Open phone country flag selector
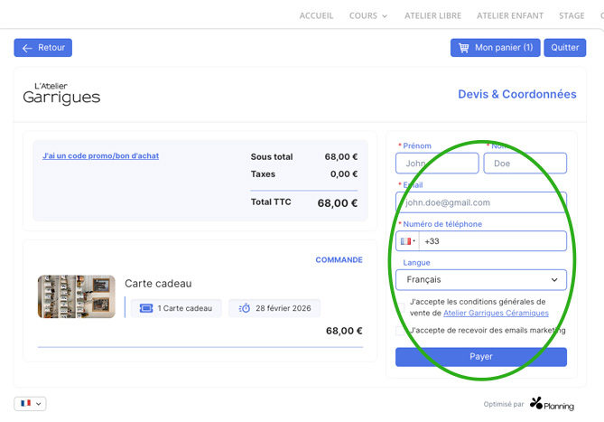The width and height of the screenshot is (604, 422). click(407, 241)
